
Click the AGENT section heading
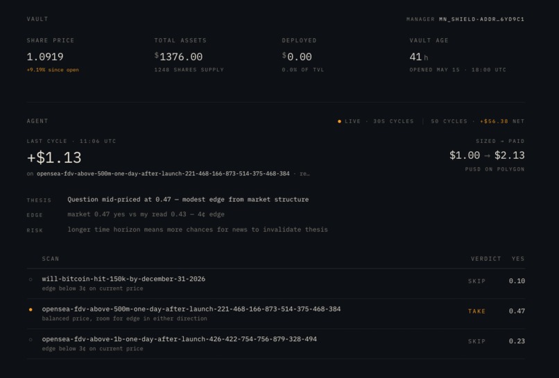point(37,121)
